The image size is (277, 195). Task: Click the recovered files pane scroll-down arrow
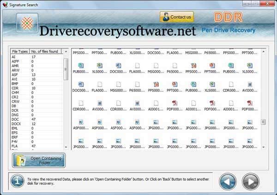click(x=264, y=147)
